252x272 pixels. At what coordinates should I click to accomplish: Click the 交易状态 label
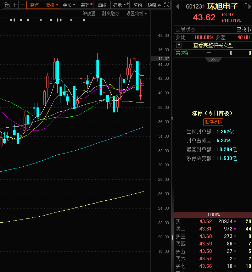click(185, 30)
